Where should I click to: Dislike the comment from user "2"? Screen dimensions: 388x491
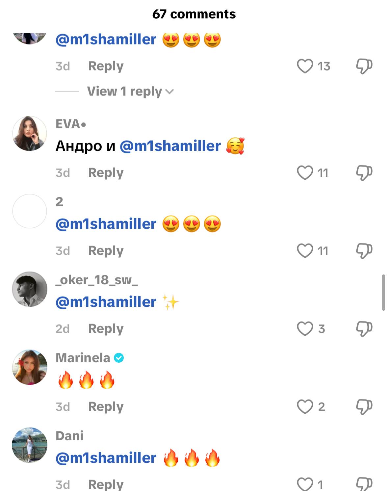pyautogui.click(x=364, y=251)
